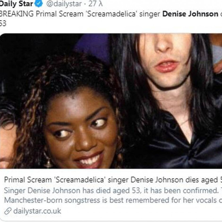
Task: Click the dot separator before timestamp
Action: pyautogui.click(x=85, y=4)
